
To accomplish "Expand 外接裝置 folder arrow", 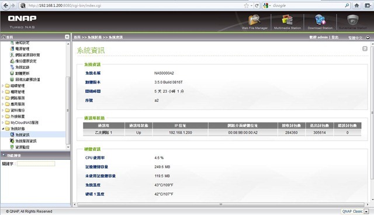I will 3,116.
